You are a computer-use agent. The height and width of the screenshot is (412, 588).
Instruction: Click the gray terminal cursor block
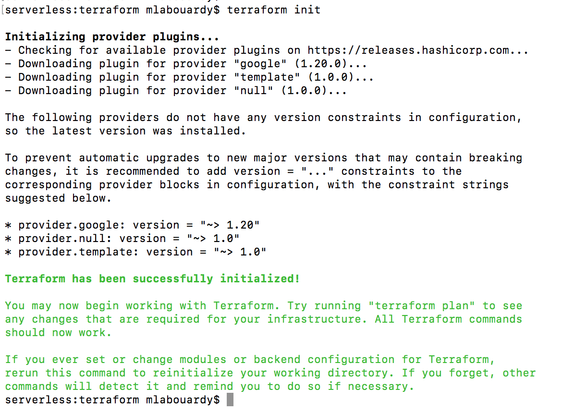click(230, 400)
